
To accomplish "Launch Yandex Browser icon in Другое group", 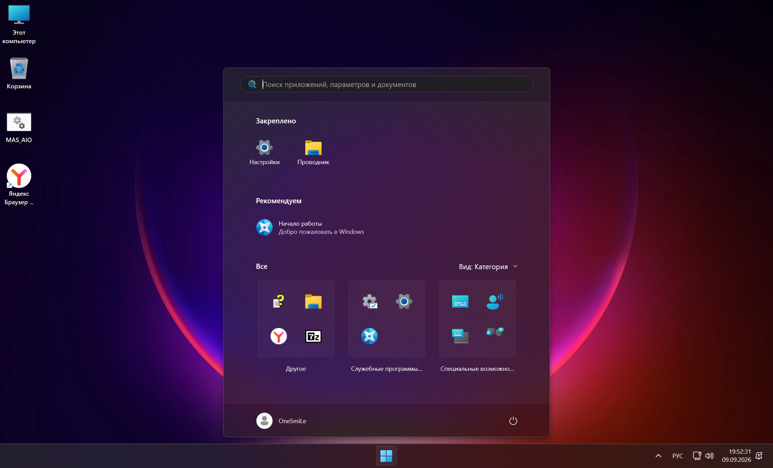I will (278, 336).
